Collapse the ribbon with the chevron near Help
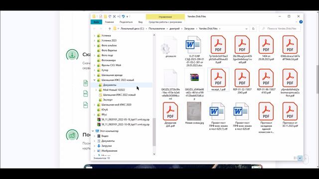 [297, 22]
